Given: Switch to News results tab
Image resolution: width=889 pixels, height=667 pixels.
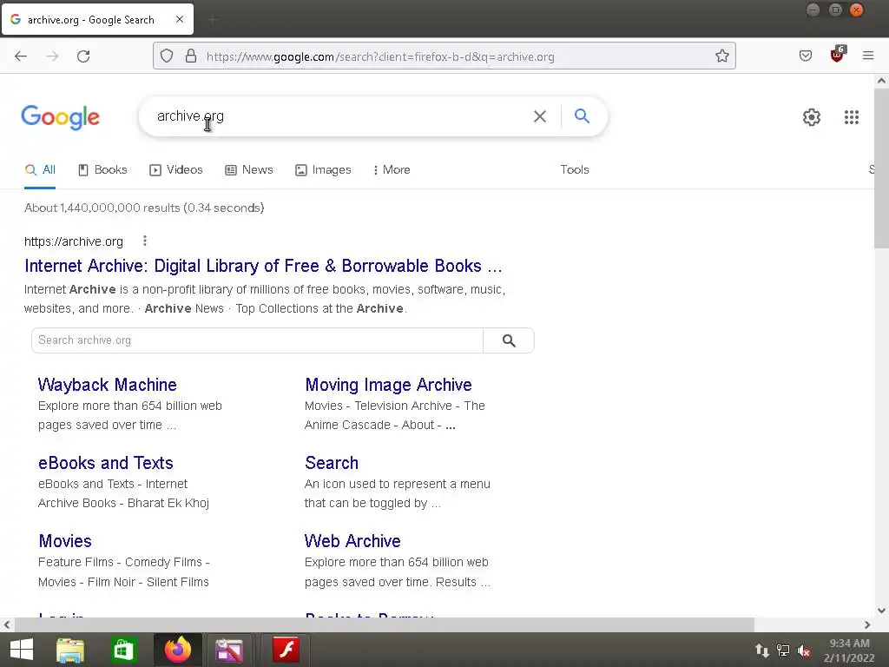Looking at the screenshot, I should tap(249, 169).
